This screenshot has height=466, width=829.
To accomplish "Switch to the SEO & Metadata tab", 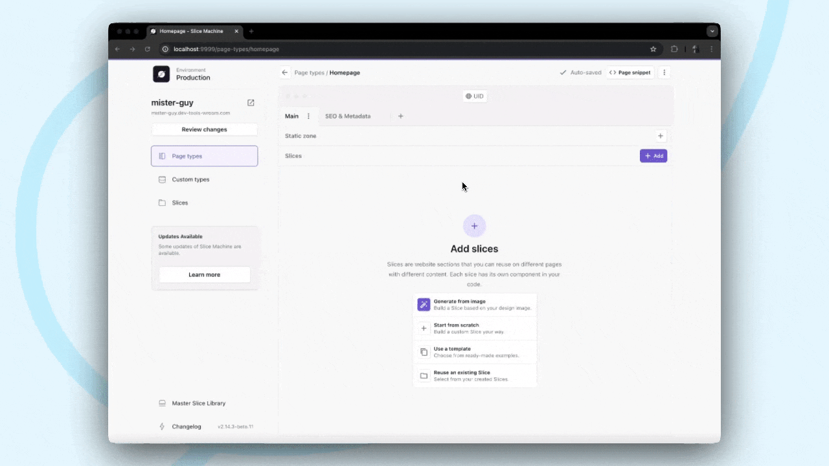I will [348, 116].
